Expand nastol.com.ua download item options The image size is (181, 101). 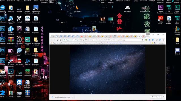click(72, 97)
